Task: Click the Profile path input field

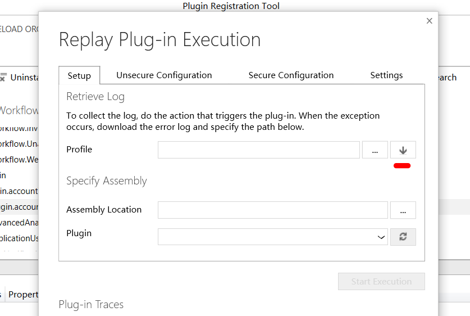Action: coord(259,150)
